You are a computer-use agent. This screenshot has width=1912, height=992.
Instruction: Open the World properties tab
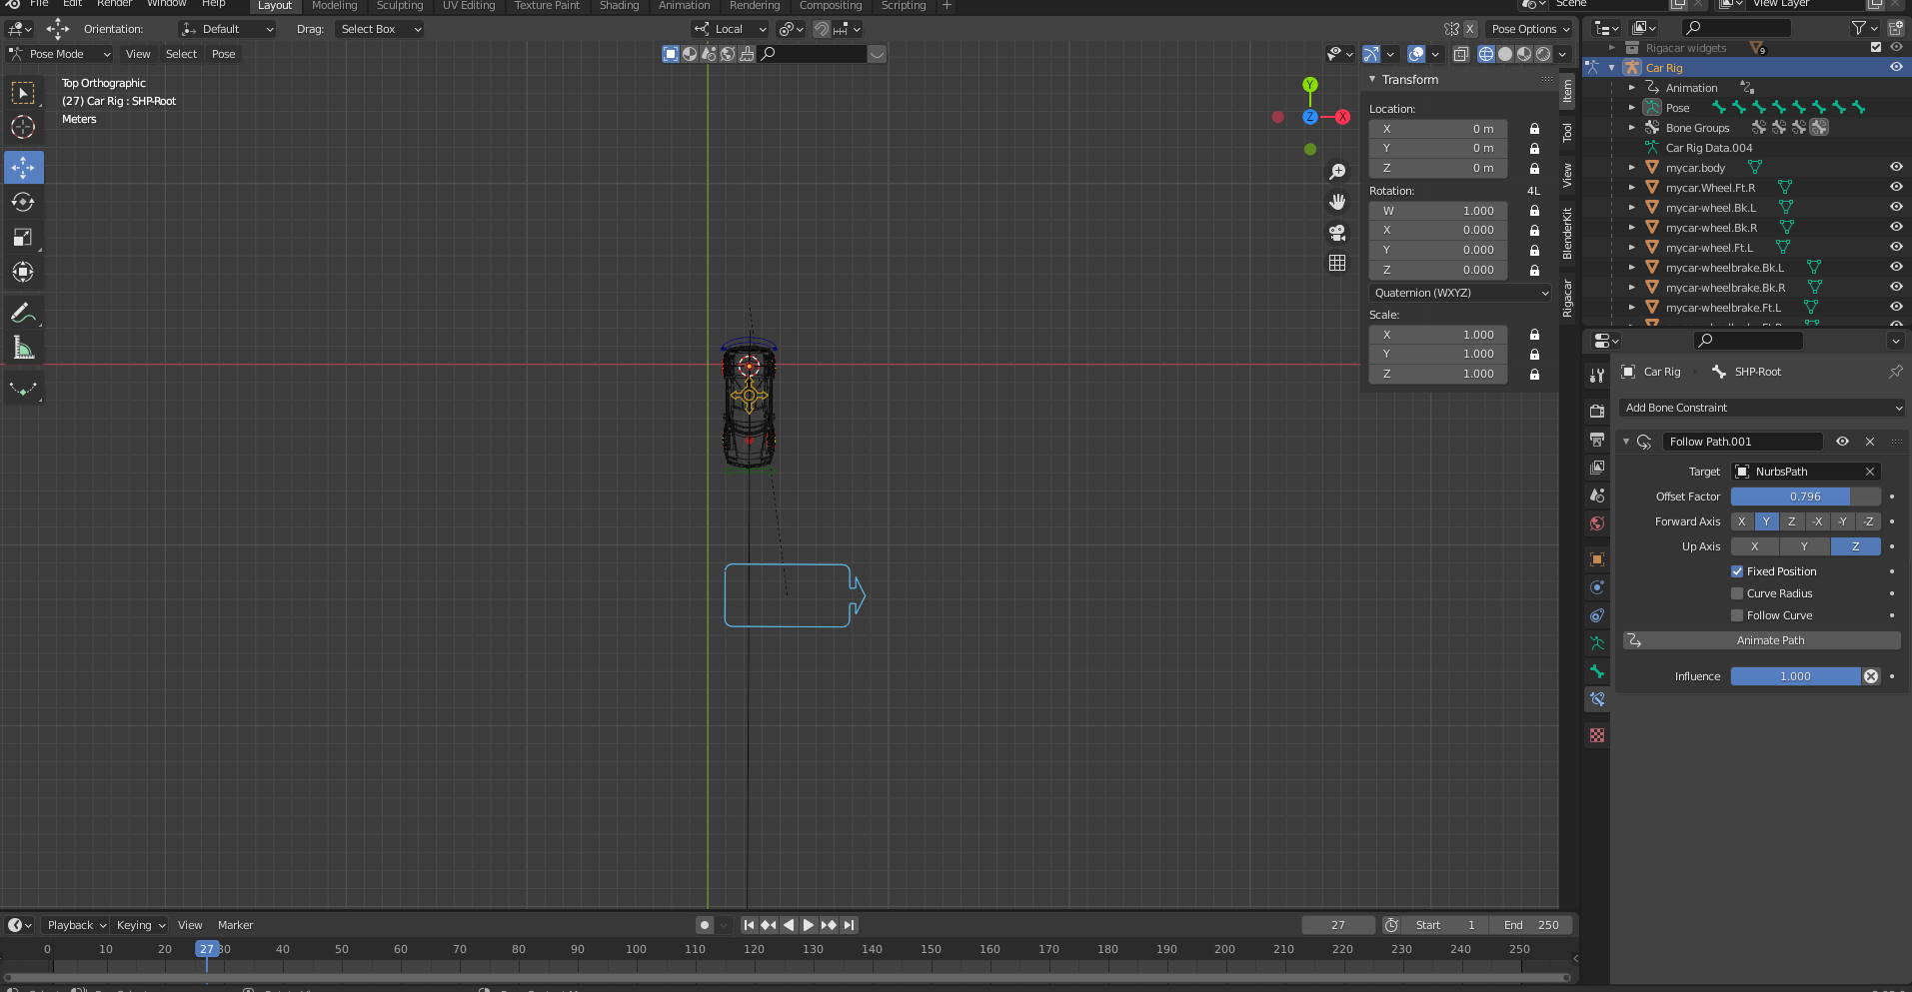click(x=1597, y=523)
